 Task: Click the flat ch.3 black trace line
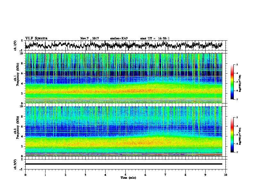124,164
